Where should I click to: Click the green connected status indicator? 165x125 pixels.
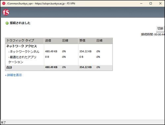7,23
